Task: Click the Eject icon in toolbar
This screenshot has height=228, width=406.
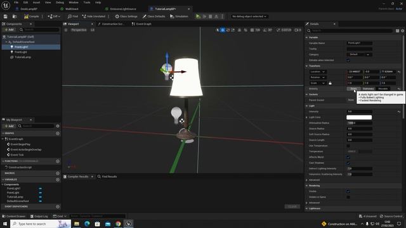Action: click(216, 16)
